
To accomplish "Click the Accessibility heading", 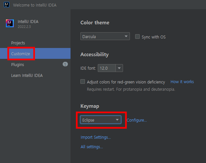I will [94, 55].
